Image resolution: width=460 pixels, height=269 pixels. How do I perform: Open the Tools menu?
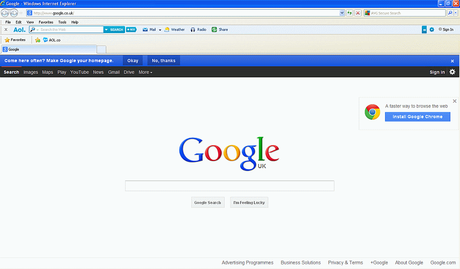(x=62, y=22)
